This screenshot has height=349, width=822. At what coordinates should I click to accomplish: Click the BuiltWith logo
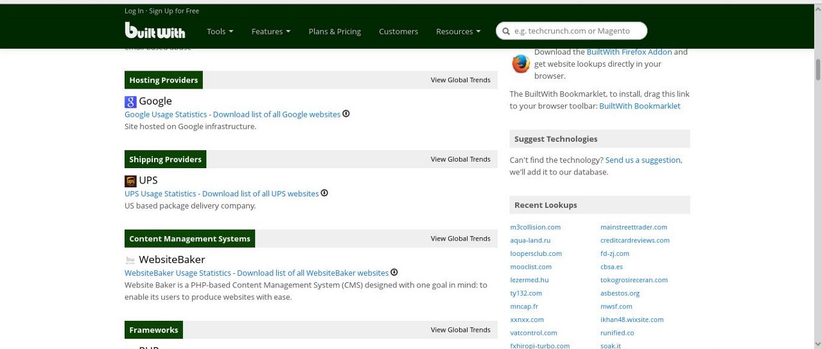pyautogui.click(x=155, y=30)
